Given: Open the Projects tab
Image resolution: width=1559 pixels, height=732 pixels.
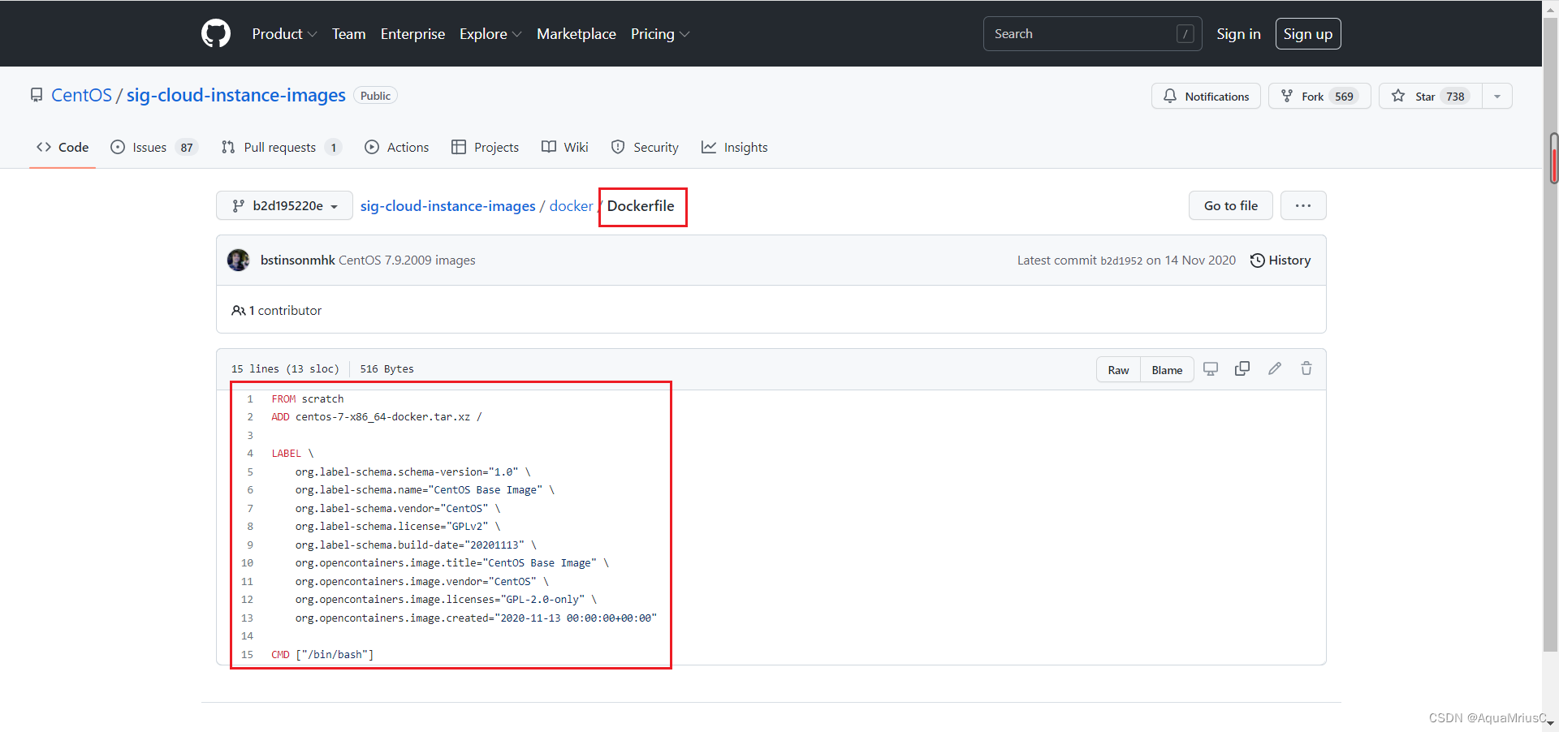Looking at the screenshot, I should point(485,147).
